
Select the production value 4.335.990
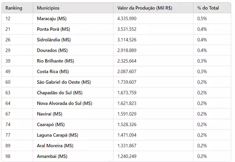click(x=127, y=18)
